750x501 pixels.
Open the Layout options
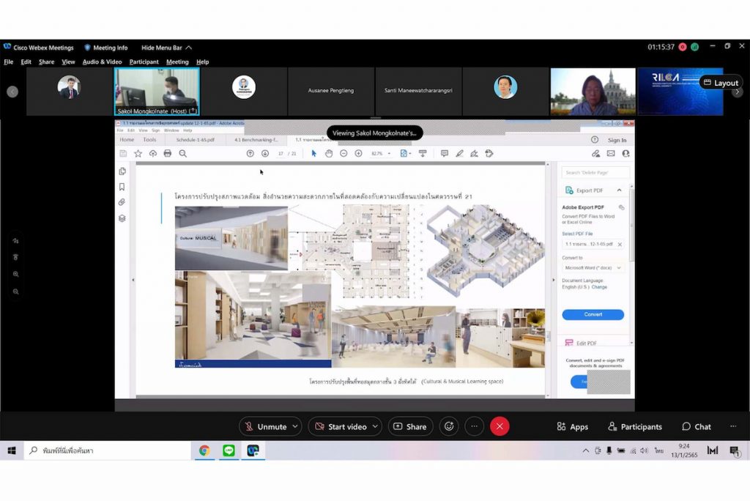(721, 83)
